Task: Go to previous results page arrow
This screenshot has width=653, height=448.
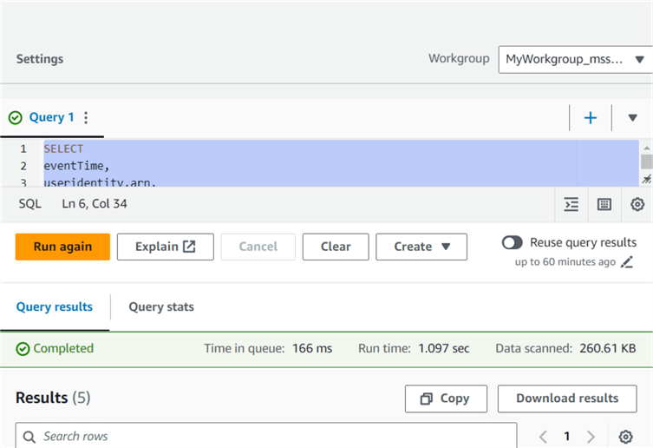Action: (544, 437)
